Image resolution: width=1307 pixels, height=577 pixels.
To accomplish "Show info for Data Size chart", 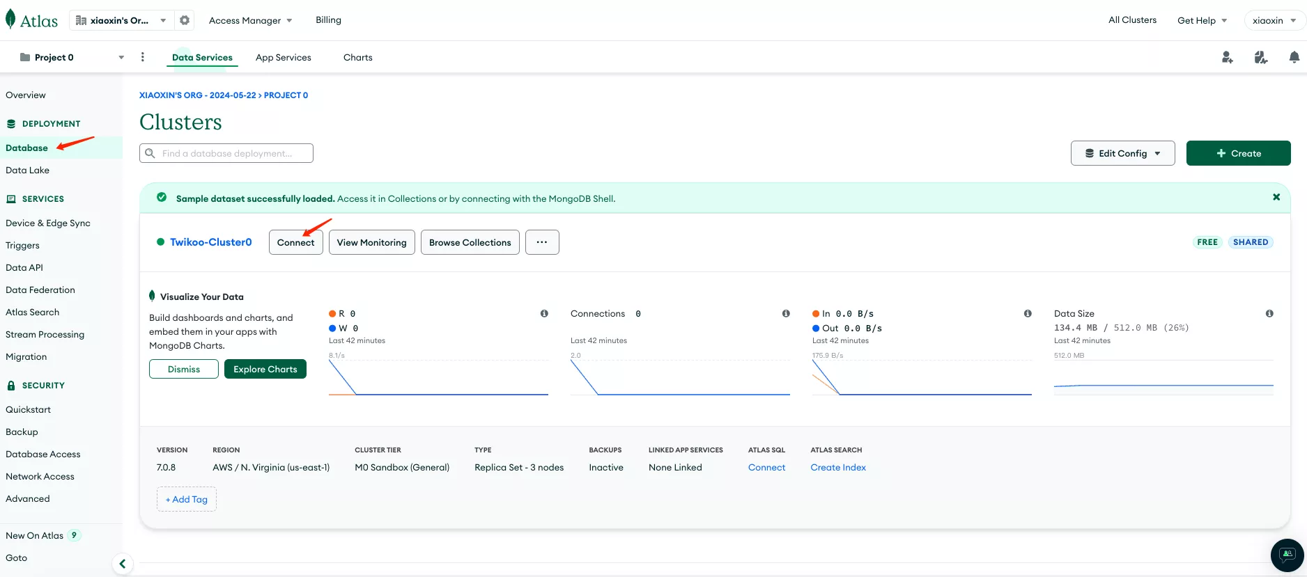I will 1269,314.
